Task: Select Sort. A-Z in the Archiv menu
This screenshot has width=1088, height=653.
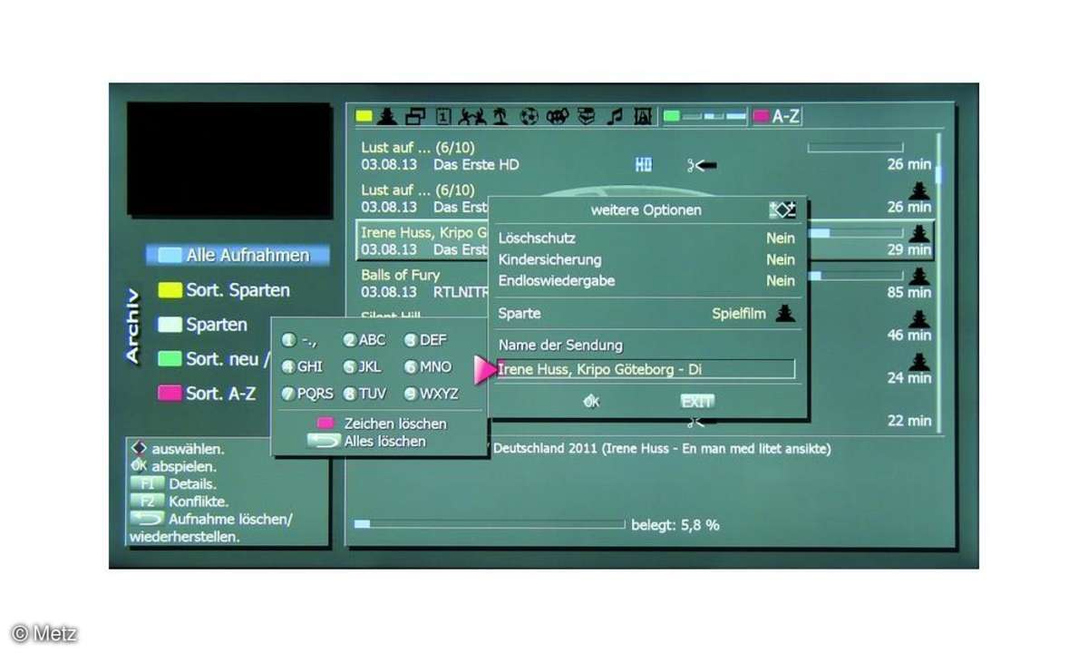Action: 208,394
